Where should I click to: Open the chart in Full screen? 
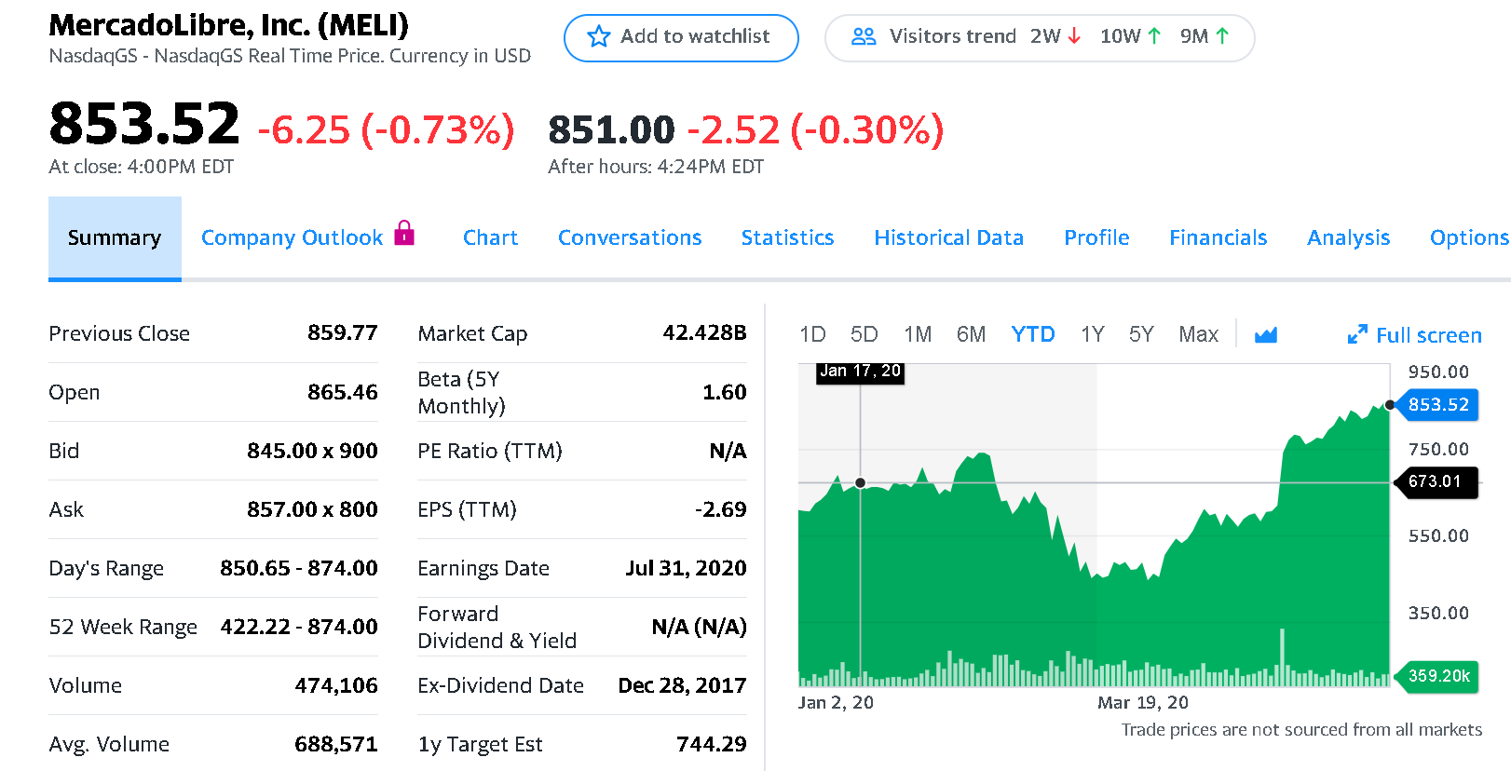[x=1428, y=335]
